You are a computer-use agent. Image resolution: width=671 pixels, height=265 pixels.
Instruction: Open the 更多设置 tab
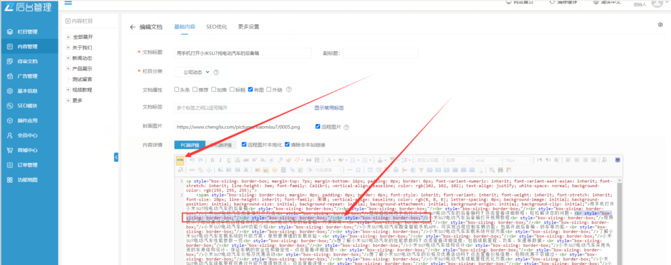tap(249, 27)
